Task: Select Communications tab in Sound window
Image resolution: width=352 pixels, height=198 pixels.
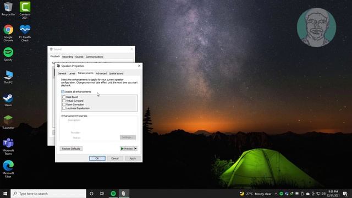Action: (x=94, y=57)
